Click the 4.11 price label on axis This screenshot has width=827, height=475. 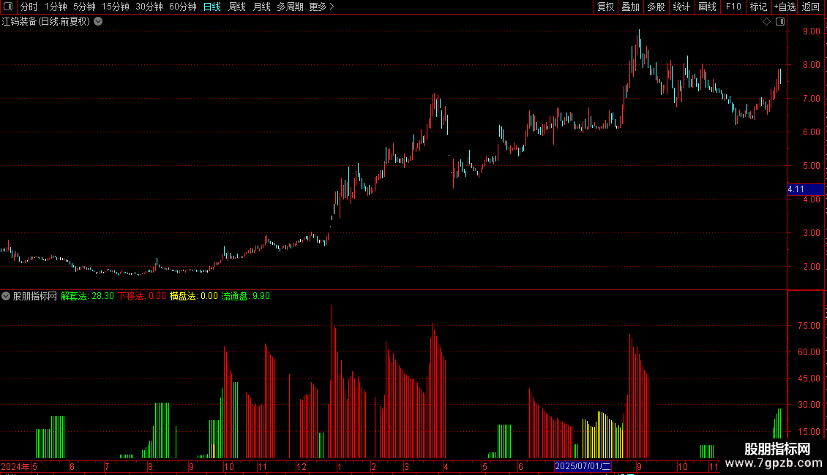[x=805, y=189]
